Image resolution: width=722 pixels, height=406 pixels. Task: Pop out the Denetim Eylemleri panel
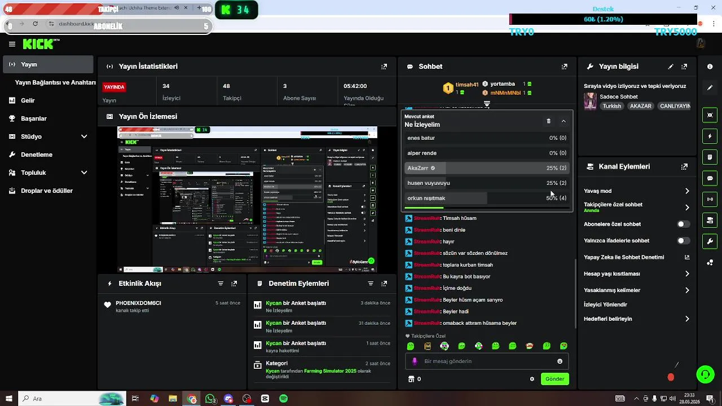(384, 284)
